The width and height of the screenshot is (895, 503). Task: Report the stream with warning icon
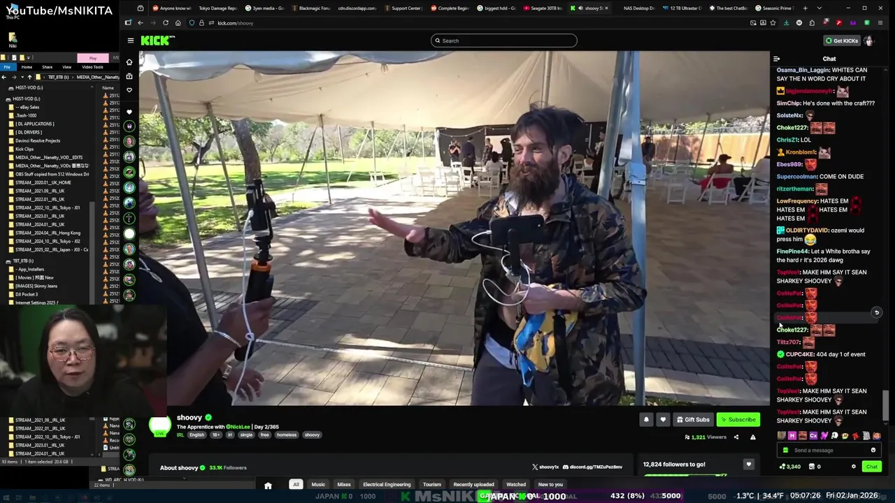pyautogui.click(x=752, y=437)
